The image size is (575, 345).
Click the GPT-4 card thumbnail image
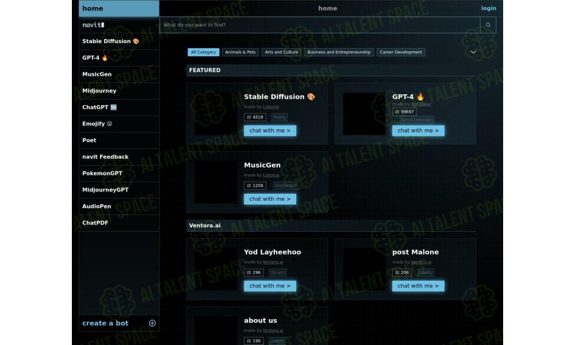point(364,114)
